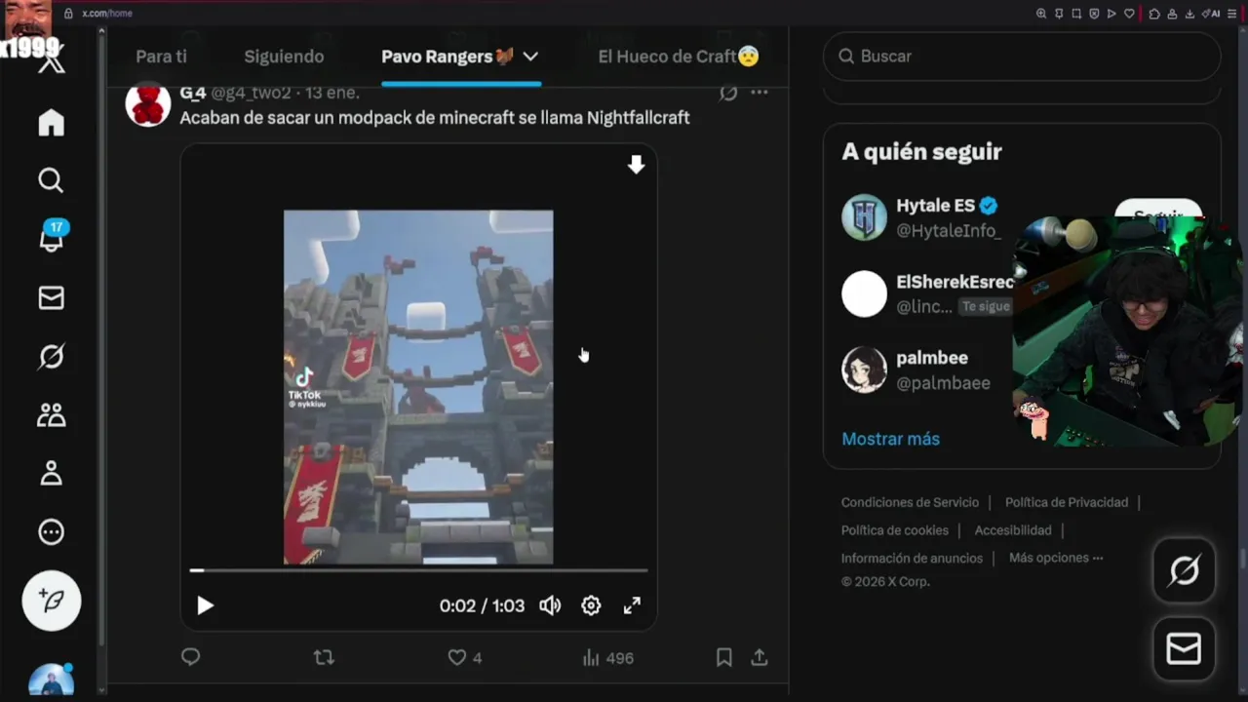Open Información de anuncios link
The width and height of the screenshot is (1248, 702).
(912, 559)
